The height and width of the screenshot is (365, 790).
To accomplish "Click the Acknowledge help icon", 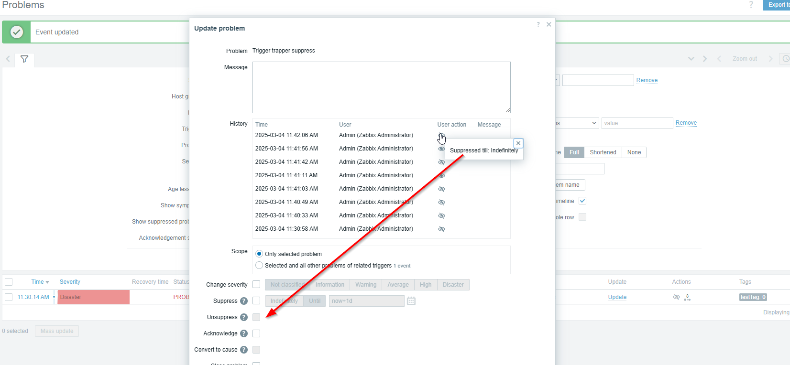I will coord(244,333).
